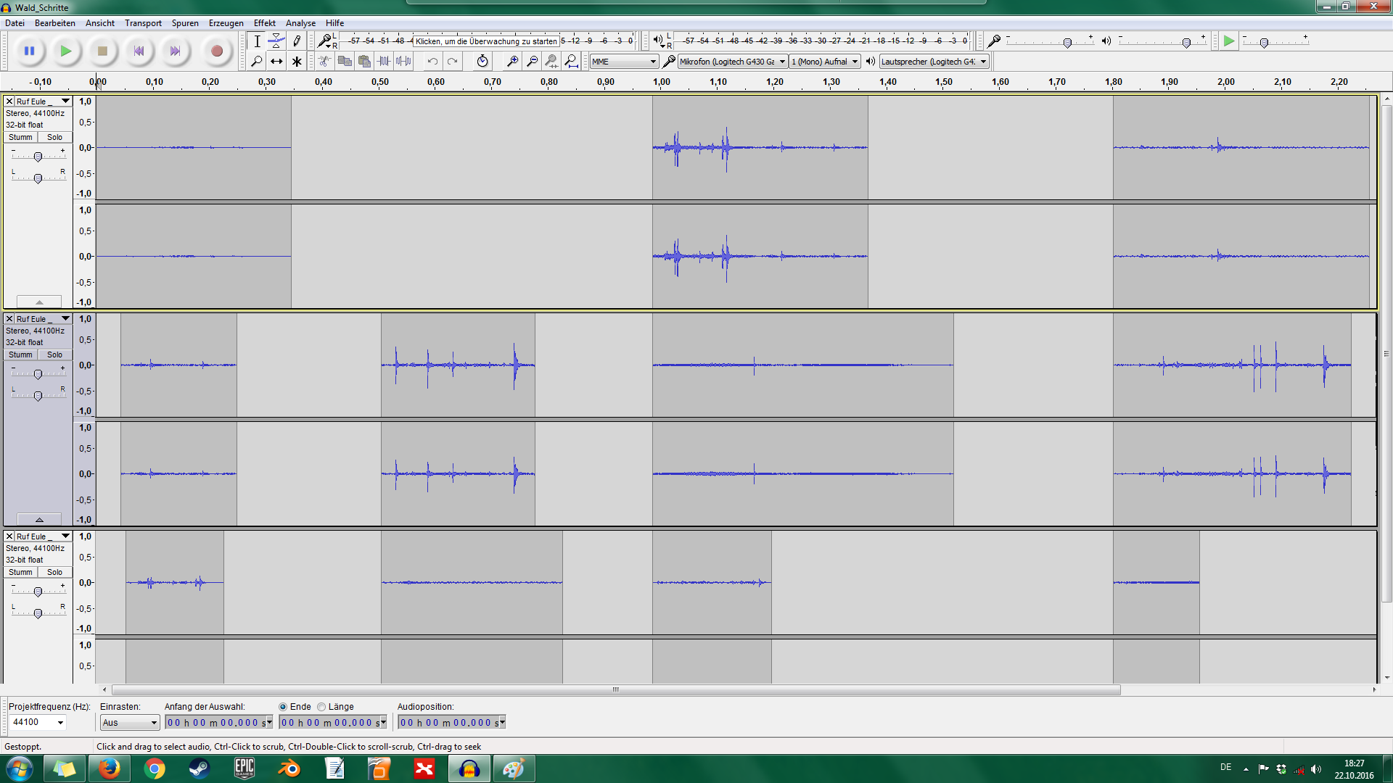Toggle Solo on first Ruf Eule track

pos(54,137)
